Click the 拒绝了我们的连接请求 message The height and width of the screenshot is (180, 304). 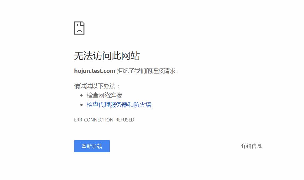147,71
